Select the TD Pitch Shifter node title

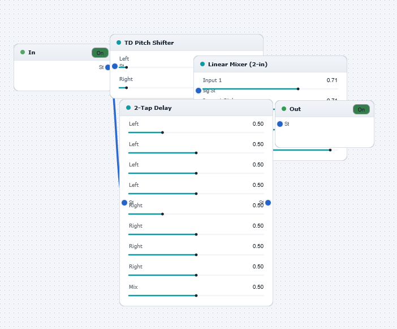149,42
